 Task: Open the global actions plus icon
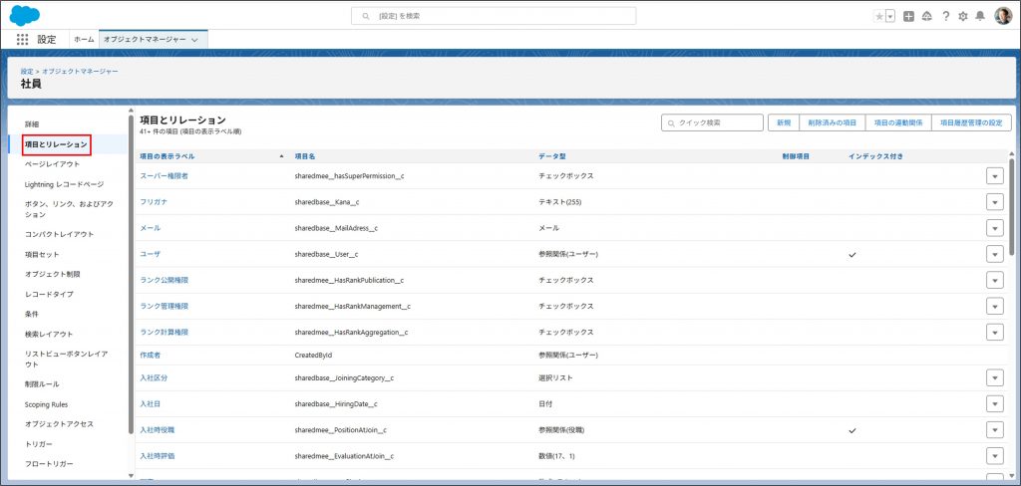(908, 16)
